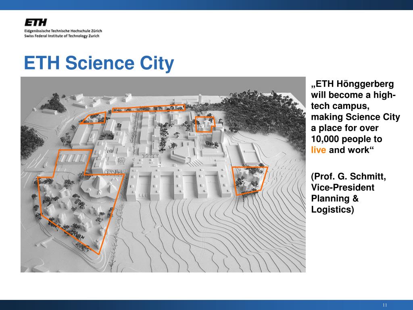
Task: Click 'Swiss Federal Institute of Technology Zurich' text
Action: [62, 36]
